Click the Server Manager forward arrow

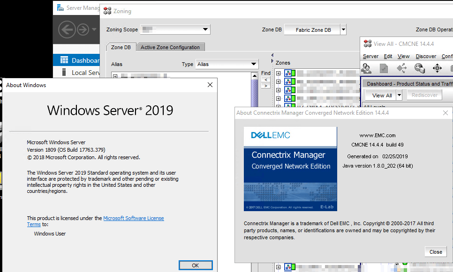pyautogui.click(x=83, y=29)
